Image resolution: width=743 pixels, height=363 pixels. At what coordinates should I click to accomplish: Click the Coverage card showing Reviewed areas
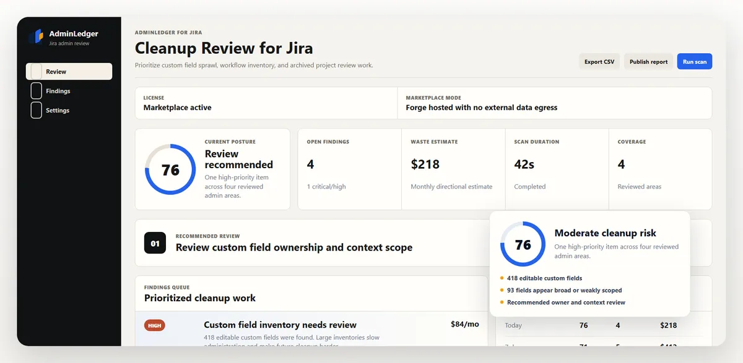coord(660,169)
